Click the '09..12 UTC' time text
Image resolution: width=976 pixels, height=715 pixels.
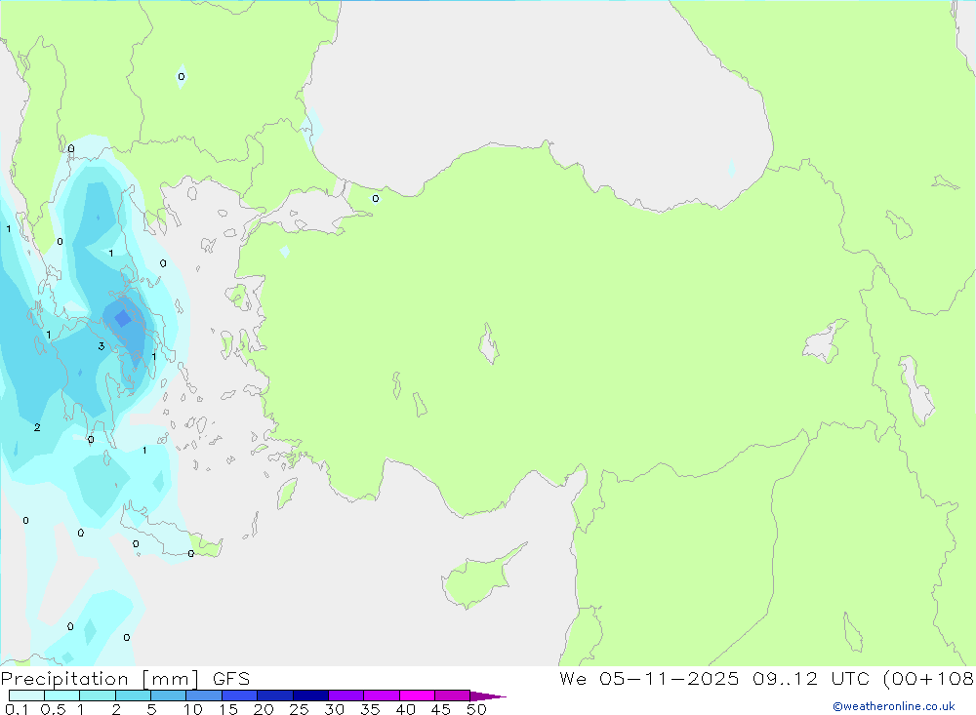point(810,679)
